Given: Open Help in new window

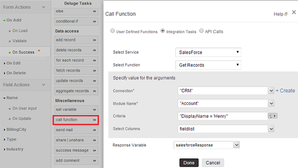Looking at the screenshot, I should tap(280, 14).
